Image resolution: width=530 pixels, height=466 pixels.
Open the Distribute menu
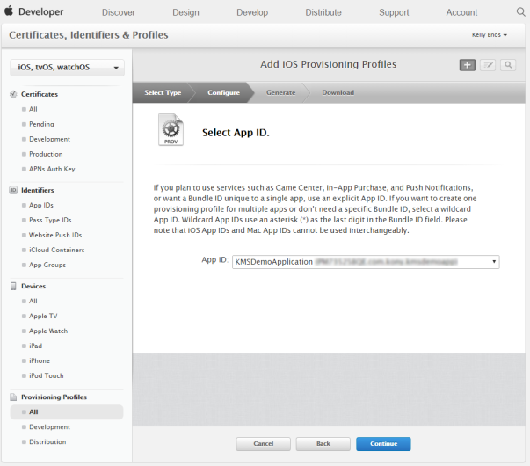(x=323, y=12)
